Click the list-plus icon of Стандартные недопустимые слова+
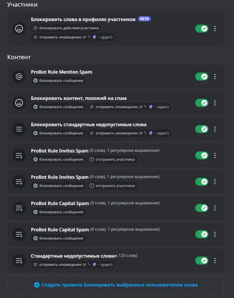The width and height of the screenshot is (234, 298). [19, 261]
